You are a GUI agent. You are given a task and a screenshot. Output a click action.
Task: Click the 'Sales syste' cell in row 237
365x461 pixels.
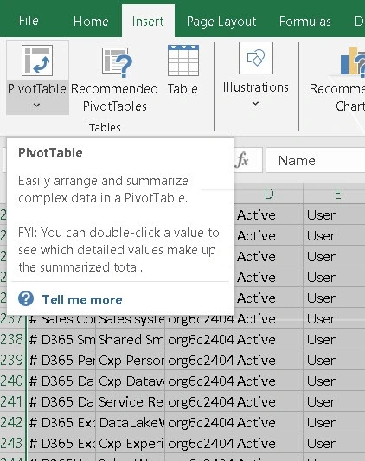coord(131,321)
